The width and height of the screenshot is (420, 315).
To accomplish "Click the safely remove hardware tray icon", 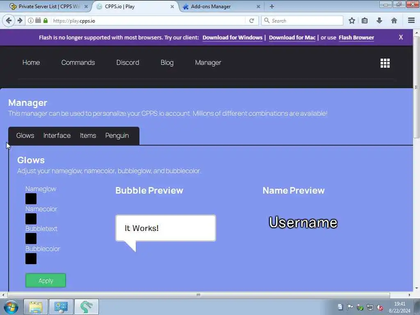I will (x=360, y=307).
